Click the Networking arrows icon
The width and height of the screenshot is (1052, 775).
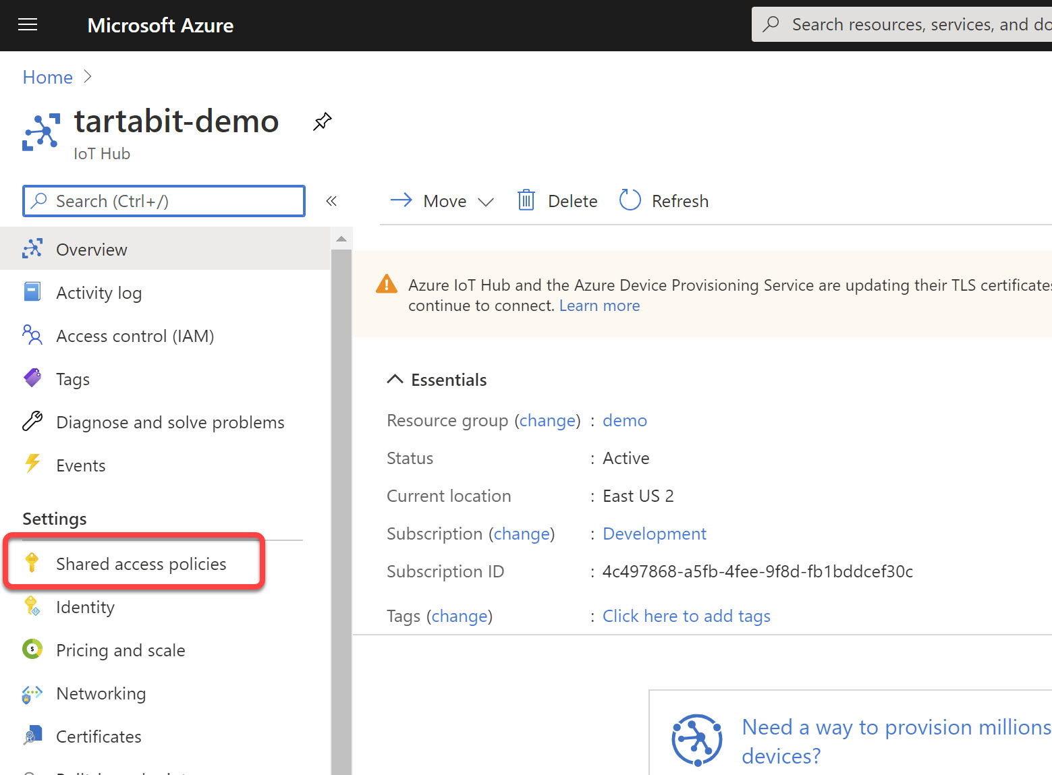pyautogui.click(x=32, y=693)
